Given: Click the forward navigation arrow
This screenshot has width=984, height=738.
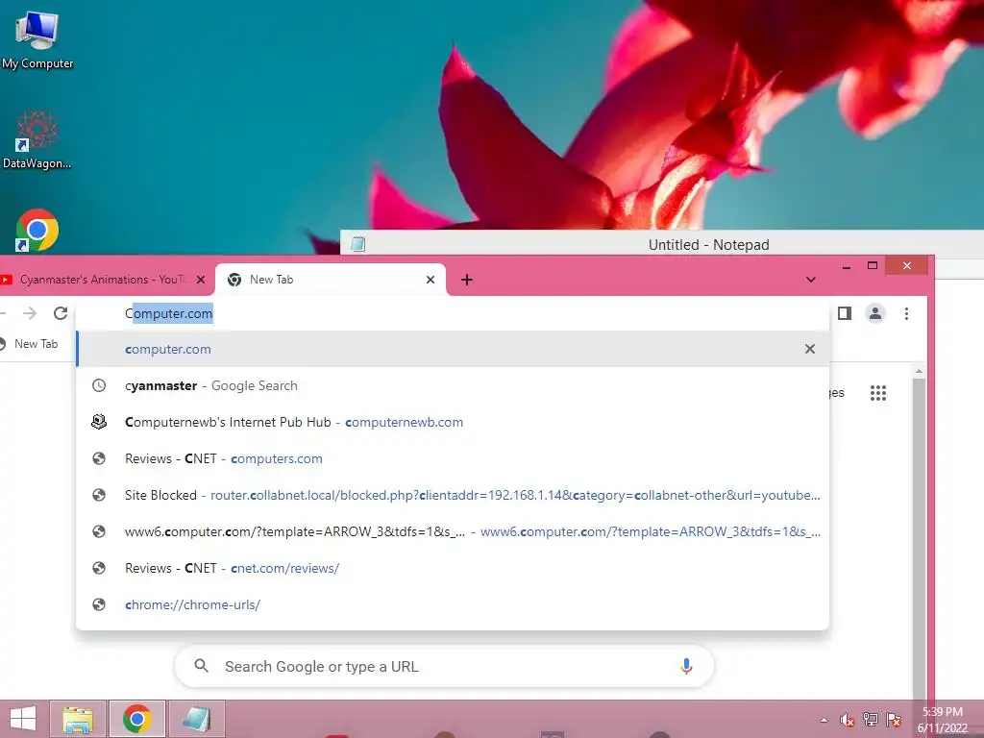Looking at the screenshot, I should pyautogui.click(x=30, y=313).
